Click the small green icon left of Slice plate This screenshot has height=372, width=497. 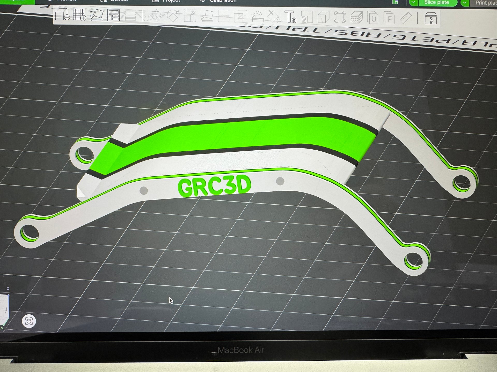(x=395, y=2)
